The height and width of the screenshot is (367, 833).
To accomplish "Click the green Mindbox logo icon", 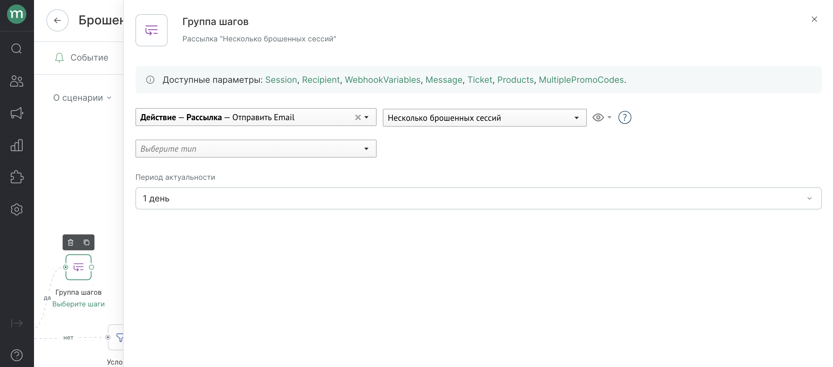I will click(16, 14).
